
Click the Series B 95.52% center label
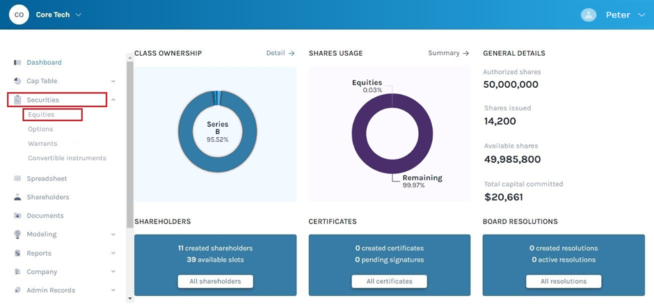pos(218,132)
